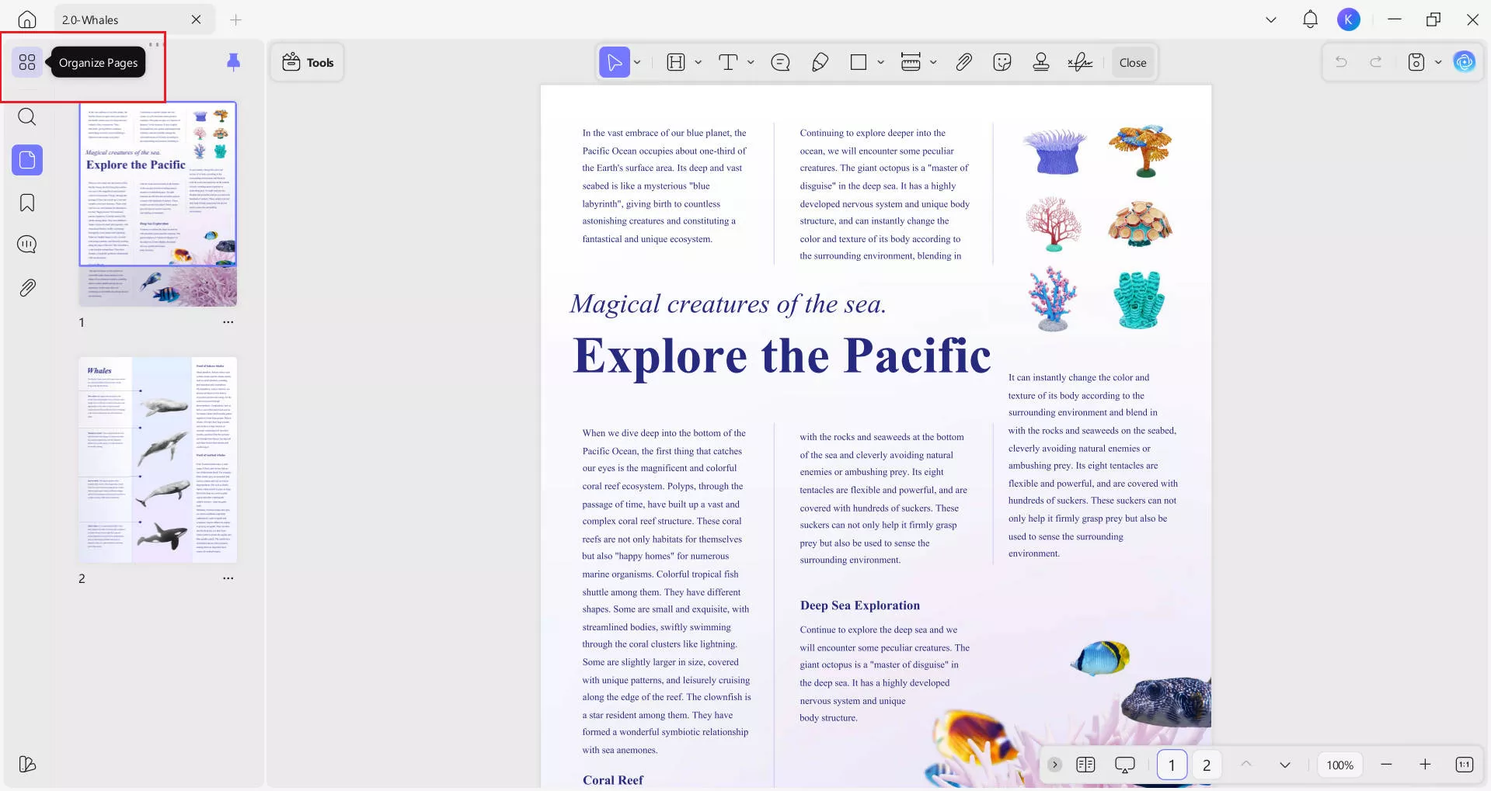Select the cursor selection tool
This screenshot has width=1491, height=791.
[x=614, y=62]
